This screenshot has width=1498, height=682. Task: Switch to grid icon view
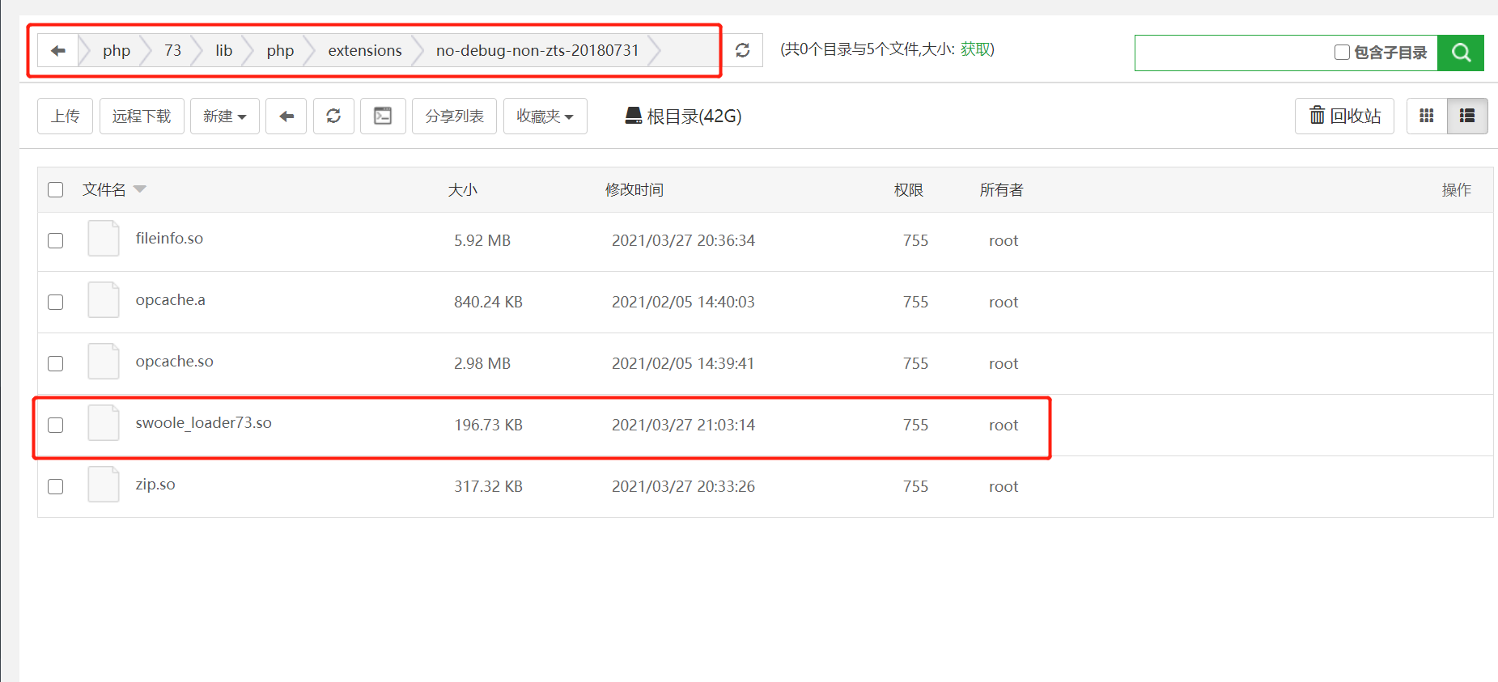pyautogui.click(x=1427, y=116)
